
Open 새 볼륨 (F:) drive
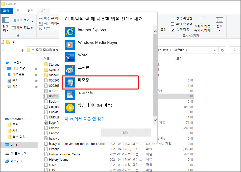click(15, 153)
